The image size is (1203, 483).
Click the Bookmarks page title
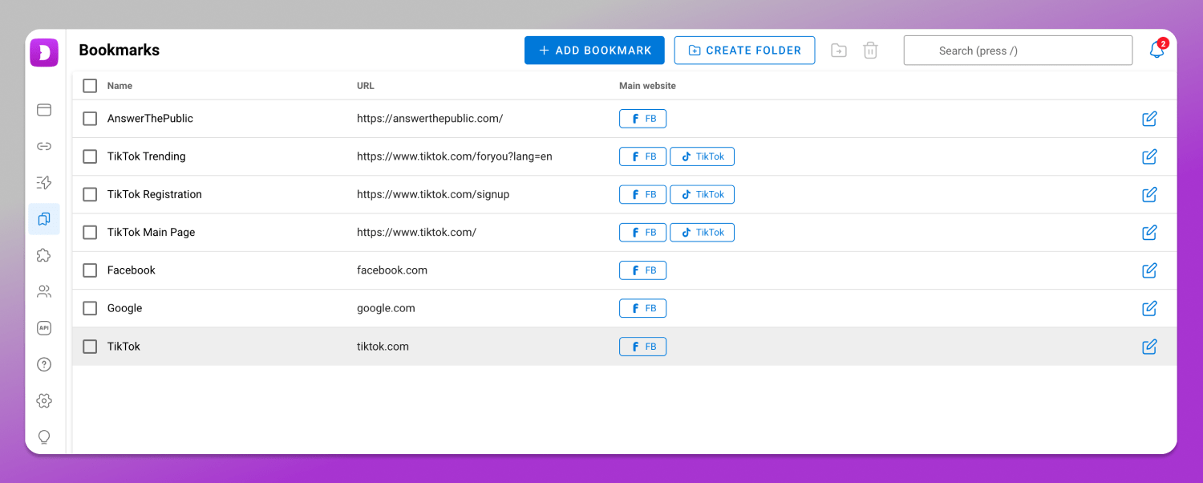(119, 50)
